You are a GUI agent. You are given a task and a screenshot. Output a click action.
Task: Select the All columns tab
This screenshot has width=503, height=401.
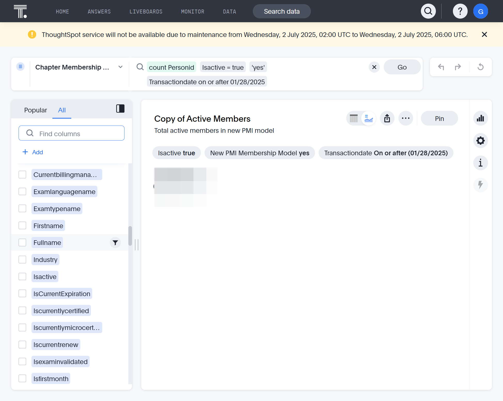coord(62,110)
